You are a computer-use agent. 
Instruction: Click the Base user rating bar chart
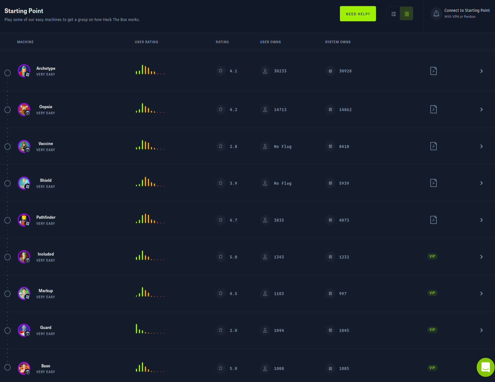(x=150, y=368)
